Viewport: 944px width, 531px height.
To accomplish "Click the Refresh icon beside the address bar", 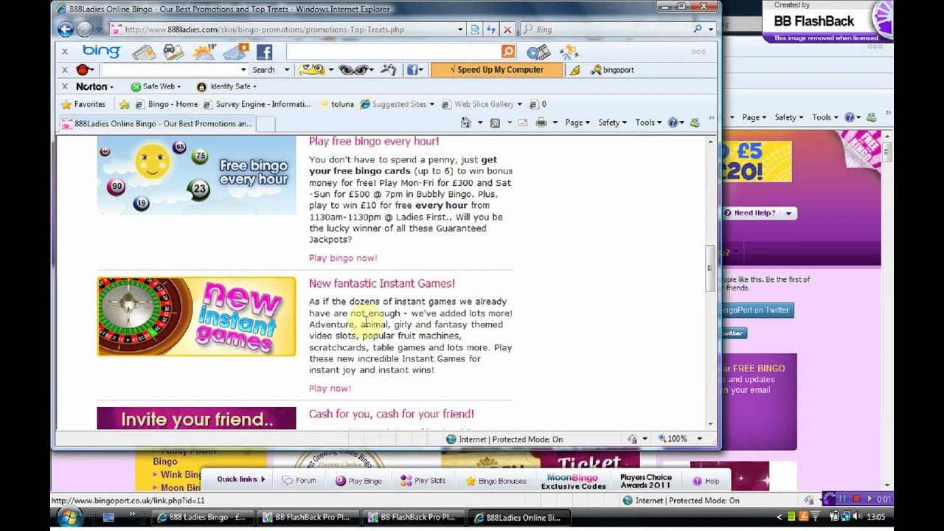I will tap(490, 29).
